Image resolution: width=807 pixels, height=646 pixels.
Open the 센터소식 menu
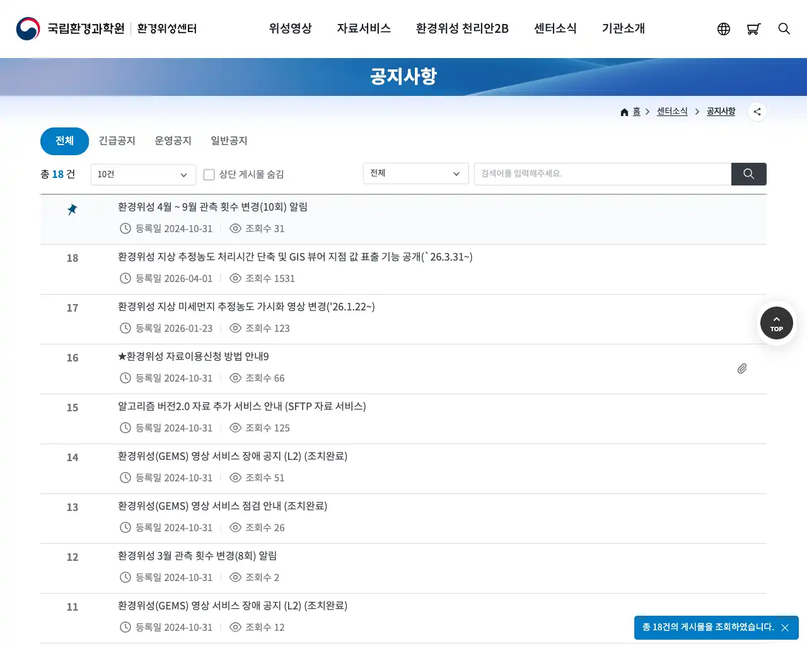click(555, 28)
